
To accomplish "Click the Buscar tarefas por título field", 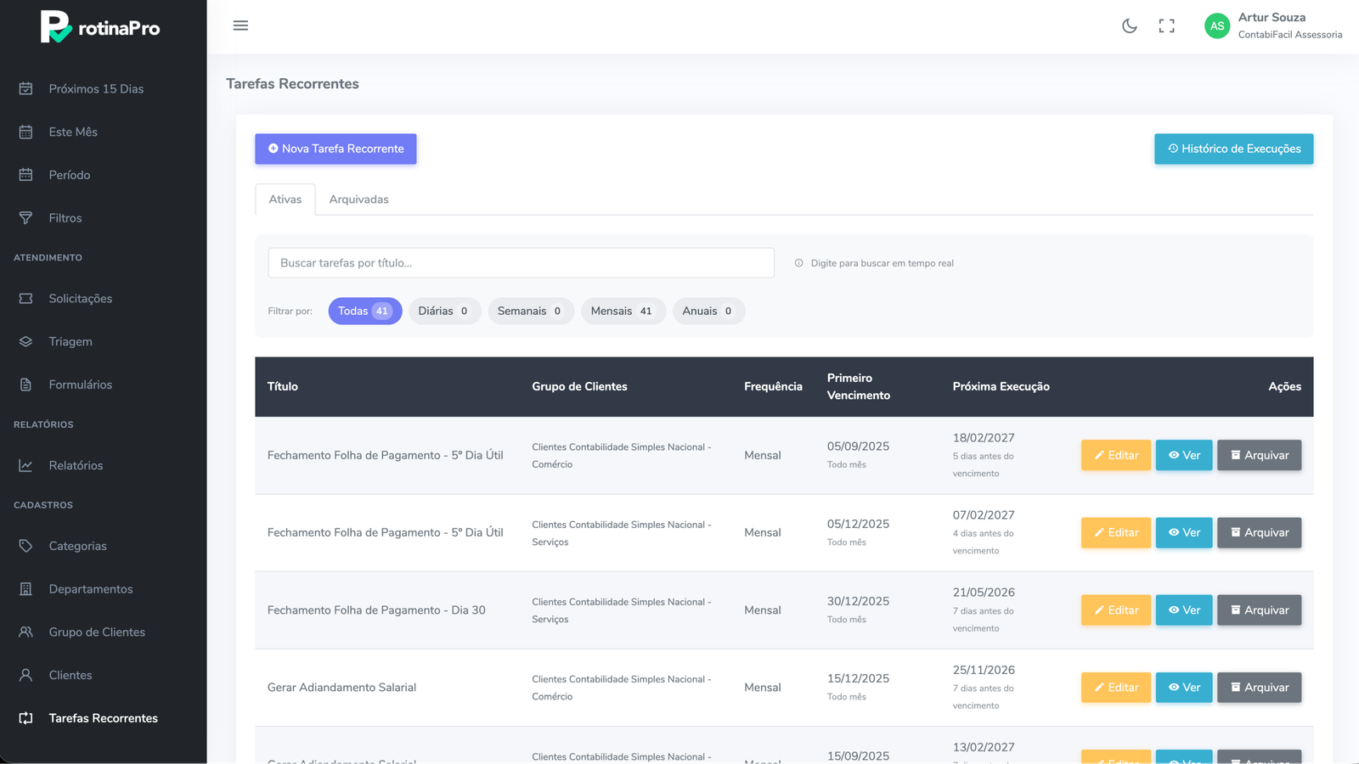I will (521, 263).
